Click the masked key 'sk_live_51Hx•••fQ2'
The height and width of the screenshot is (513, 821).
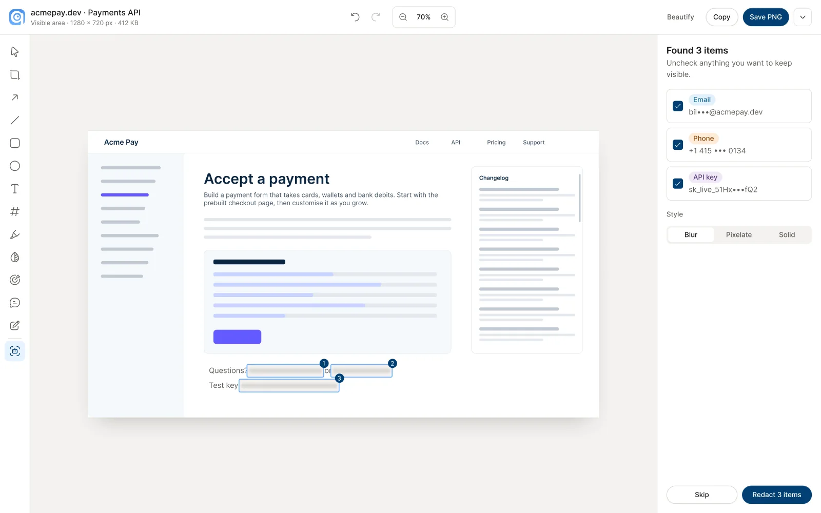pos(723,190)
